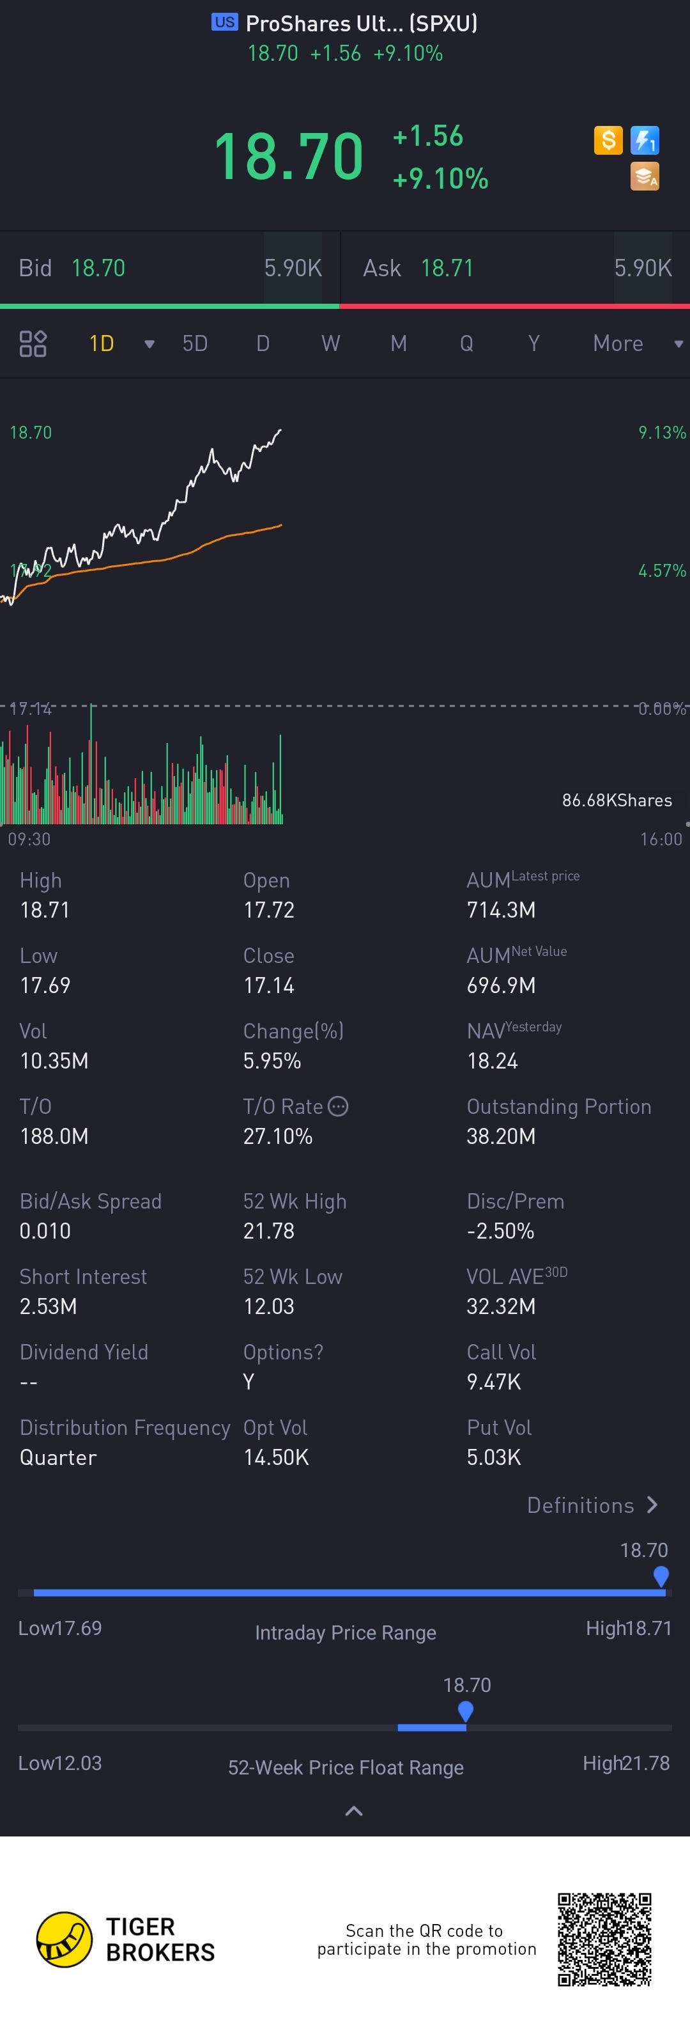Tap the large 18.70 price

(x=289, y=156)
